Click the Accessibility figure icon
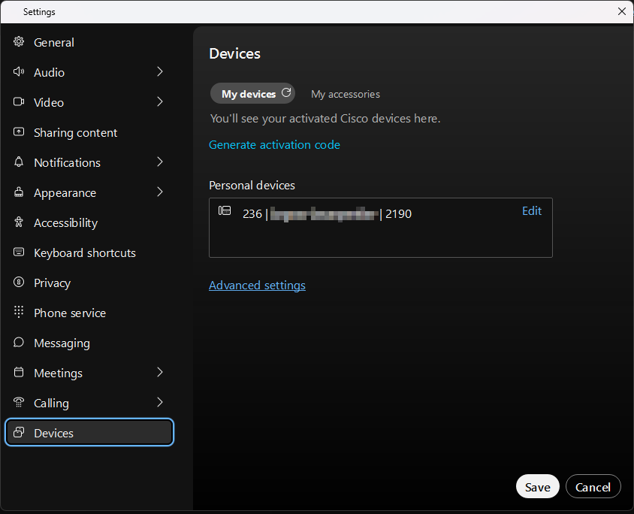The width and height of the screenshot is (634, 514). [19, 222]
